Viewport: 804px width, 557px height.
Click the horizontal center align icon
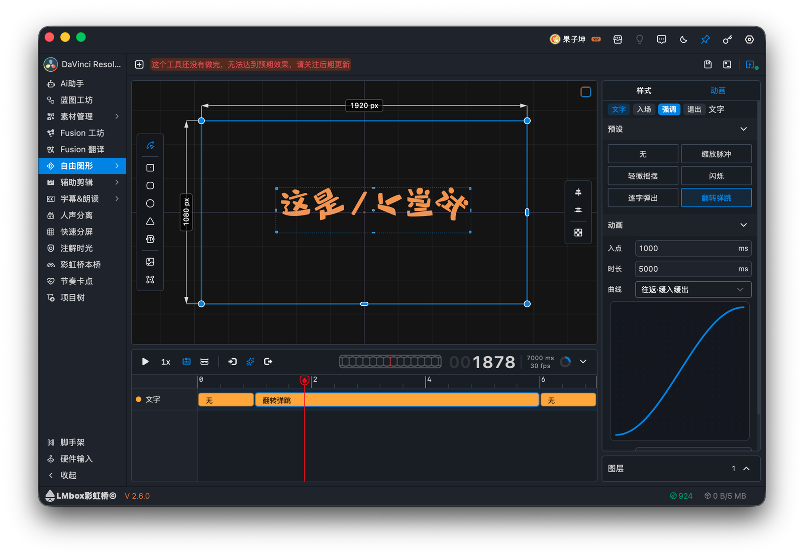tap(578, 192)
